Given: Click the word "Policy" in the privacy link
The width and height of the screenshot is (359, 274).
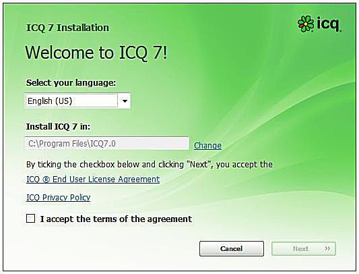Looking at the screenshot, I should tap(80, 198).
